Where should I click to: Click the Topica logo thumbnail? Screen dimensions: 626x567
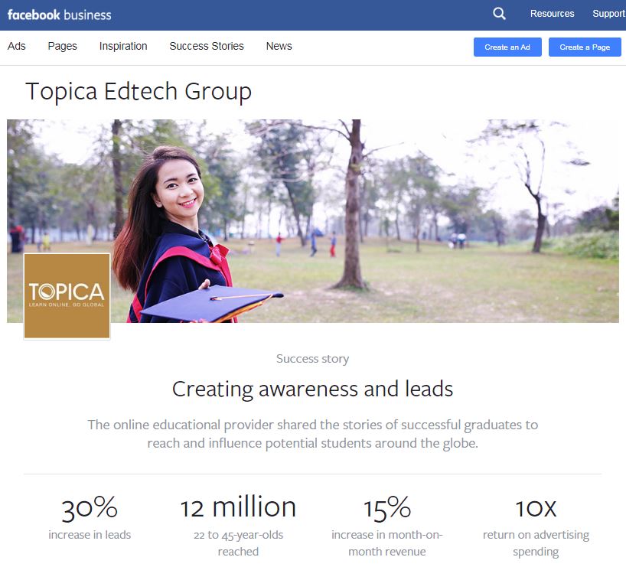point(67,296)
